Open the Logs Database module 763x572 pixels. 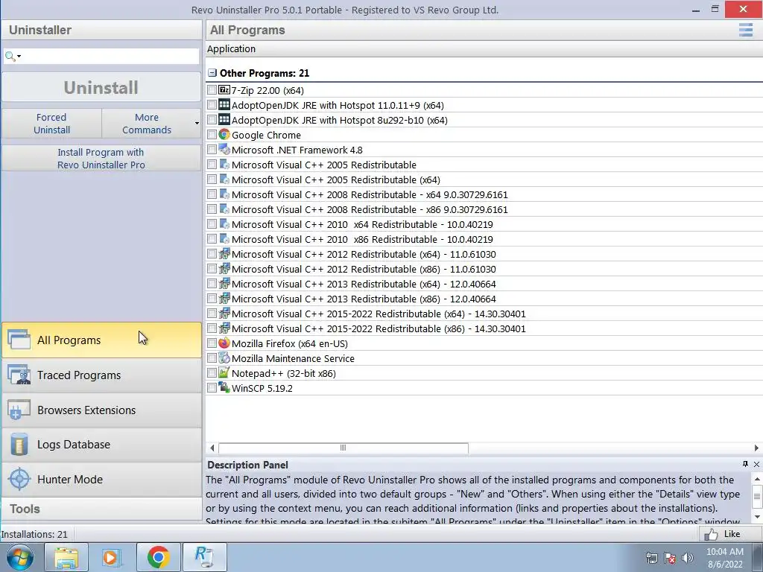pos(101,445)
